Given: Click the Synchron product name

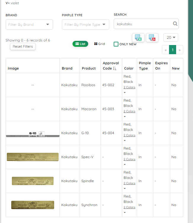Looking at the screenshot, I should point(89,205).
